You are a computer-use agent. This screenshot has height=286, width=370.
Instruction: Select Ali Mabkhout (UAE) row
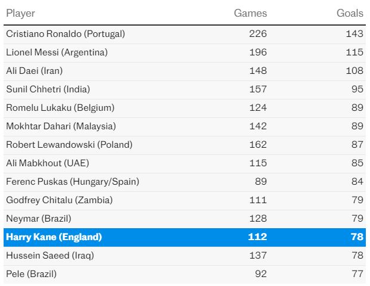(47, 163)
